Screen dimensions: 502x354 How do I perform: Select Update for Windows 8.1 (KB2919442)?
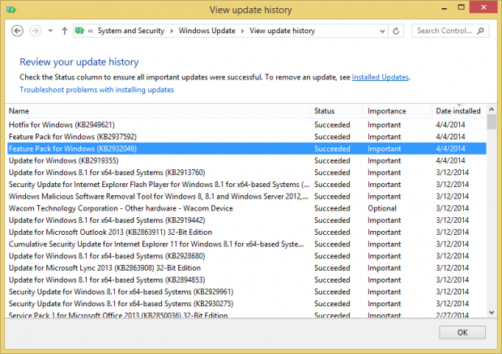pos(246,220)
